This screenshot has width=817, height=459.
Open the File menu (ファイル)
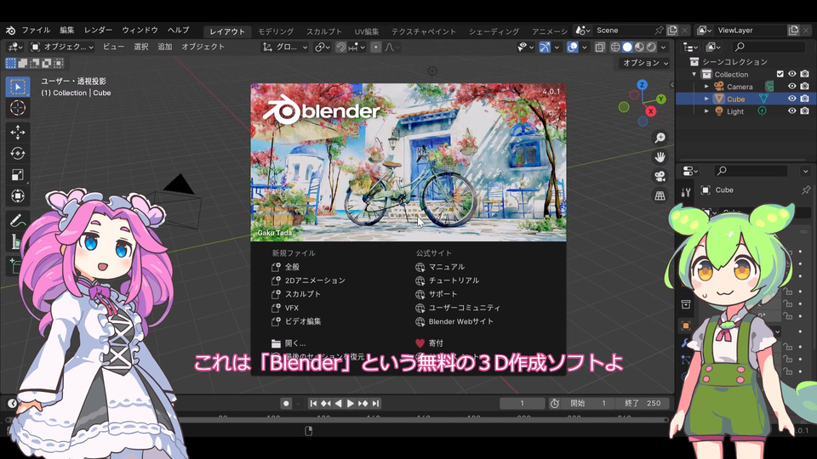point(36,31)
